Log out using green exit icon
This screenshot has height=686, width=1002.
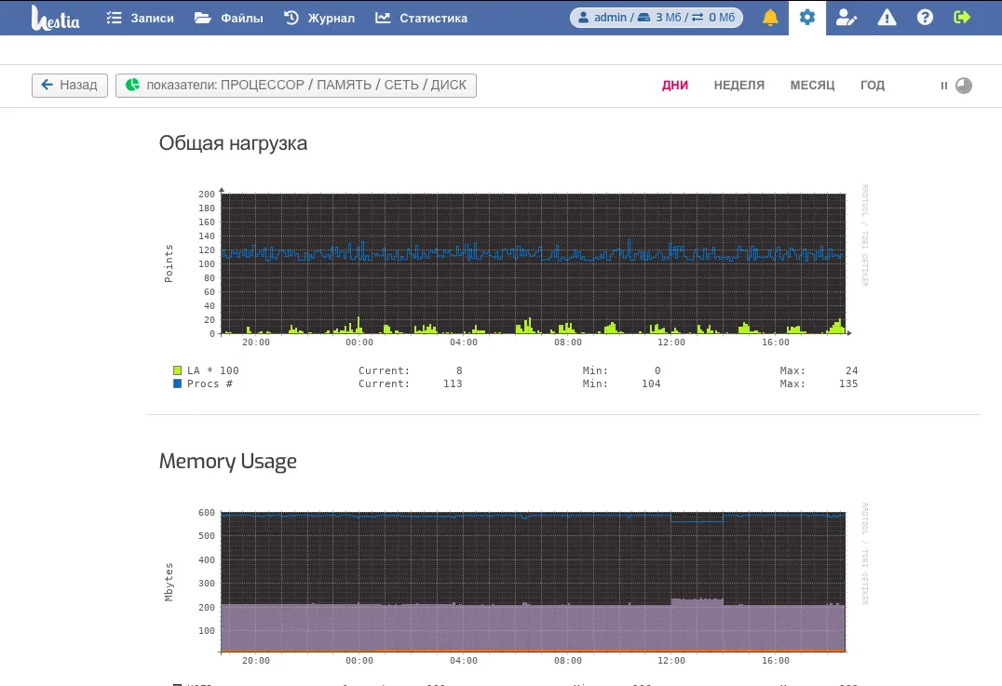[962, 18]
